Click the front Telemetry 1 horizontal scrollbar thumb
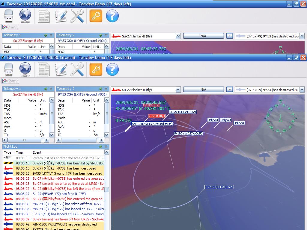Viewport: 307px width, 230px height. 25,140
